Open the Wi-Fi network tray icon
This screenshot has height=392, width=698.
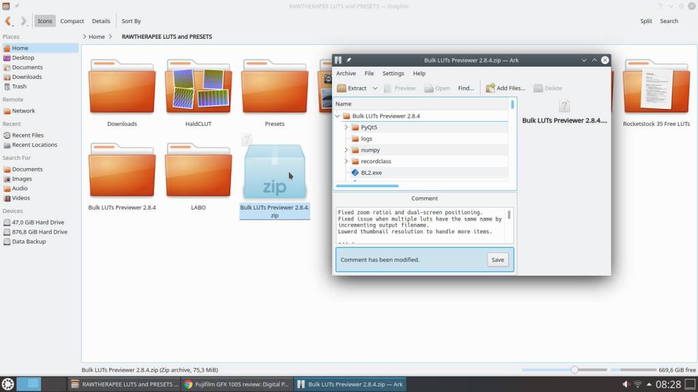[638, 384]
